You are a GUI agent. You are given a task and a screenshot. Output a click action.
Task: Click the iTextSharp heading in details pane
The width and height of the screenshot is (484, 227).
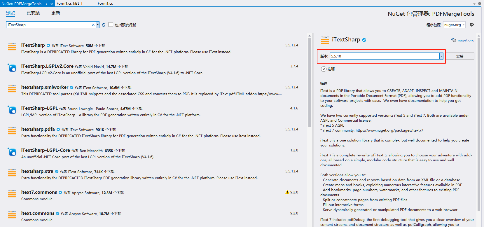346,40
